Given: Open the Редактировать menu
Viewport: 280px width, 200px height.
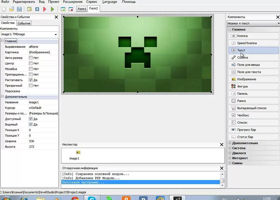Looking at the screenshot, I should (x=24, y=2).
